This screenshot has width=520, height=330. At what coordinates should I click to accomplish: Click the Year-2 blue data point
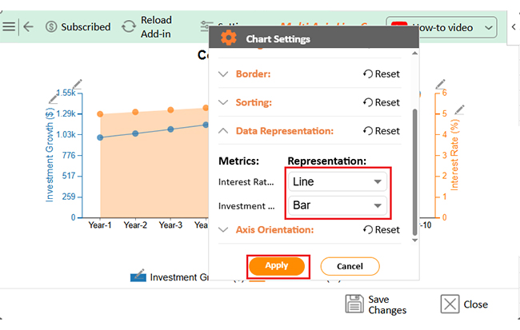pyautogui.click(x=135, y=133)
